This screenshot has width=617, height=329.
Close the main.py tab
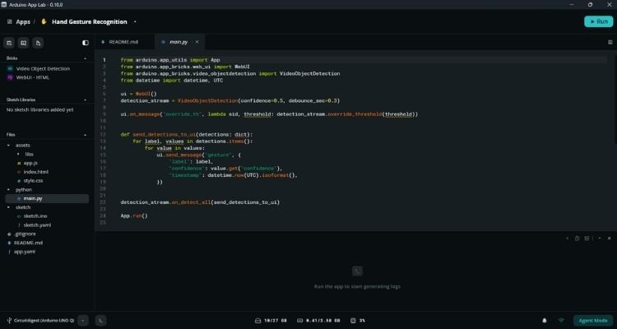(197, 42)
